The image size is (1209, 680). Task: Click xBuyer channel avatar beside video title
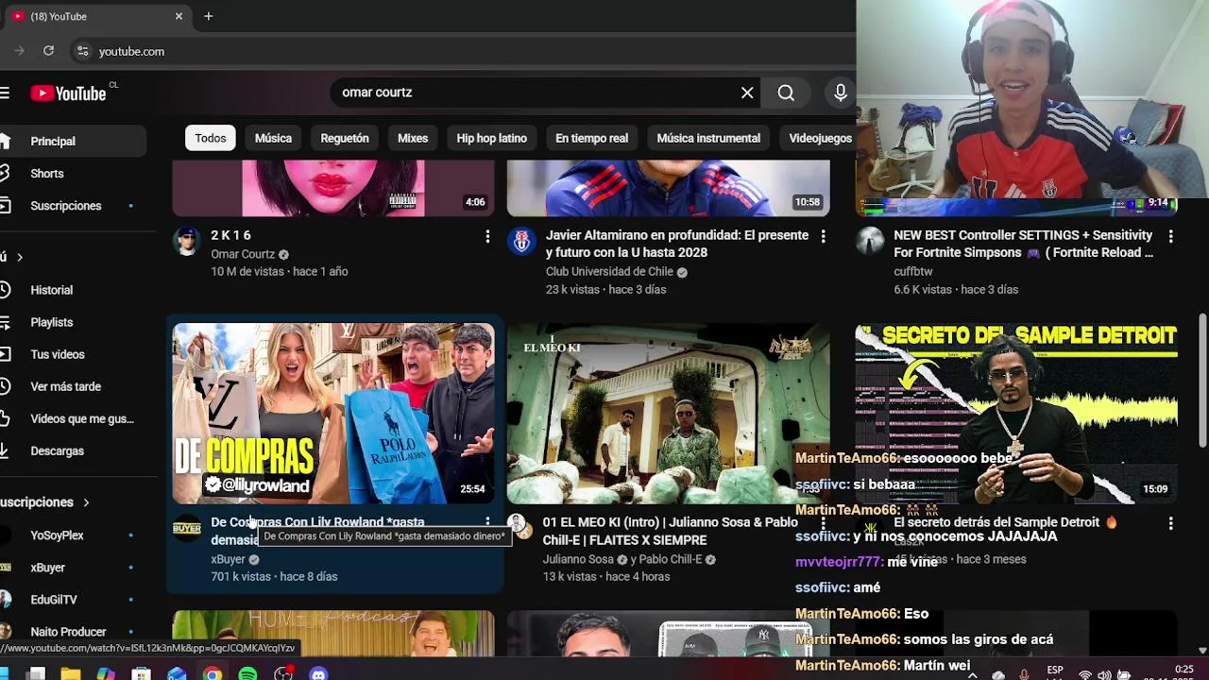(187, 528)
